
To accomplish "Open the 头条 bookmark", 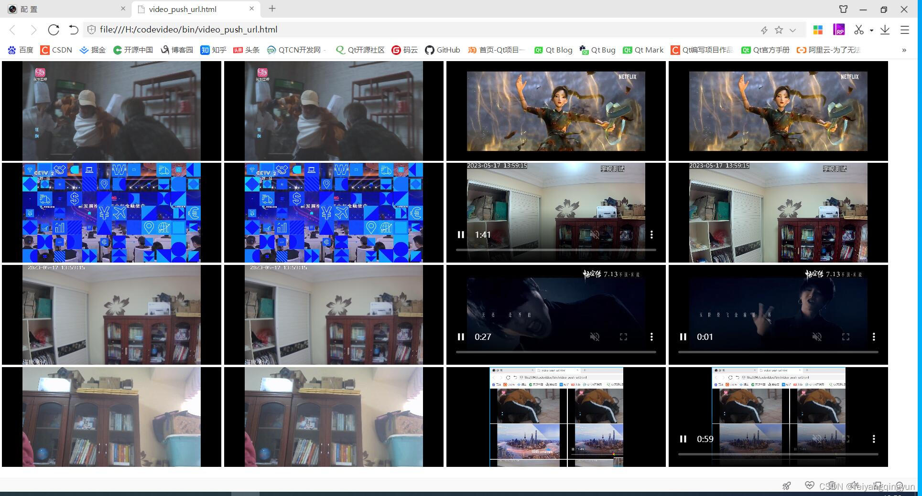I will pyautogui.click(x=247, y=50).
